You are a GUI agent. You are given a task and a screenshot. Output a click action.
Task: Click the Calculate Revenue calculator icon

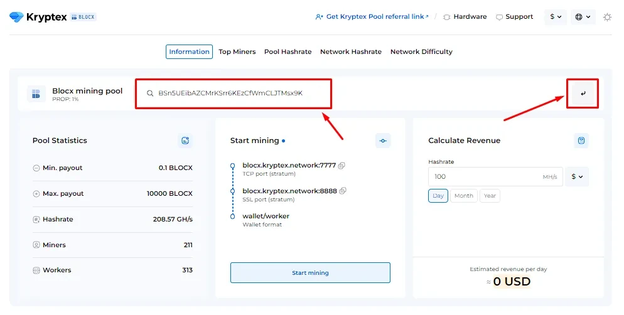581,141
